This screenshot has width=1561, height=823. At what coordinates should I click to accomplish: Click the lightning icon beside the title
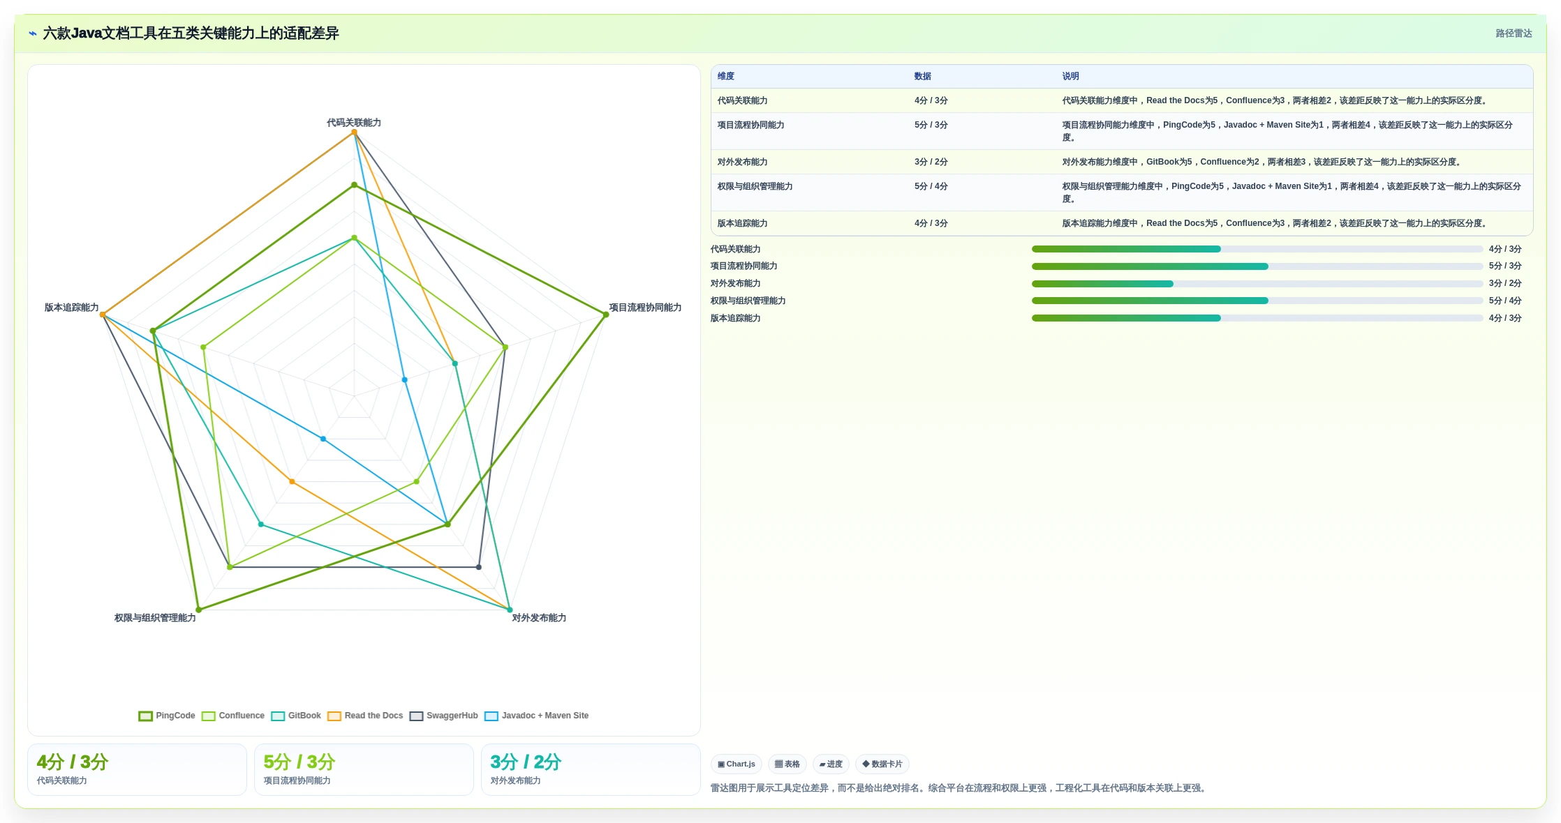(x=33, y=33)
